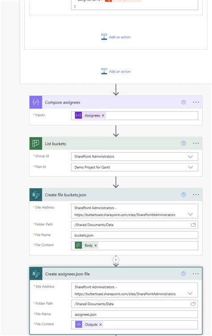Open help for Create file buckets.json
This screenshot has height=336, width=212.
click(183, 194)
